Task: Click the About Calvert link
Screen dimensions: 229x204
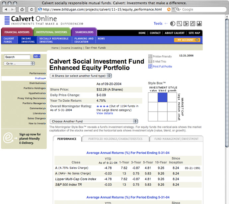Action: [x=175, y=33]
